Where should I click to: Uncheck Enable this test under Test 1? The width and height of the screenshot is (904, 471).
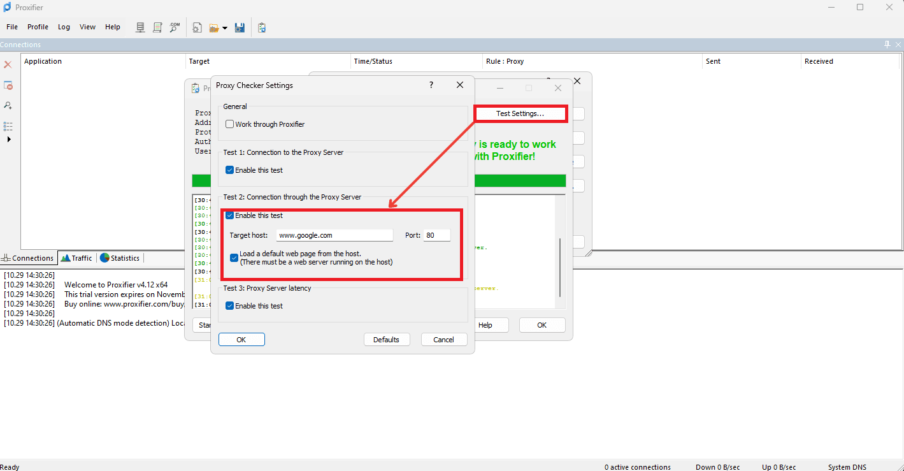[230, 170]
